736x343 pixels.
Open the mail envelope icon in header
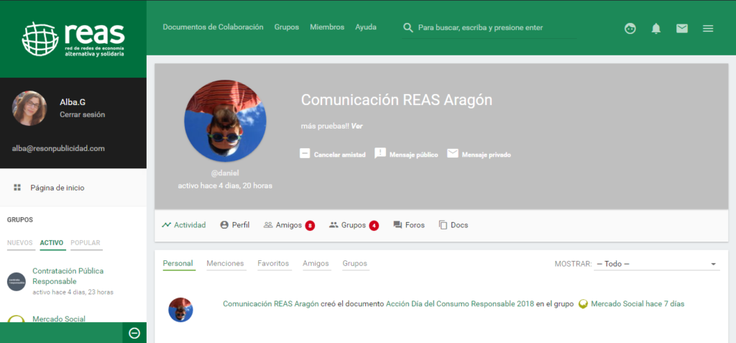click(681, 28)
